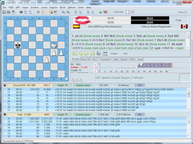Click the plus EPD icon
Viewport: 193px width, 144px height.
(x=88, y=12)
